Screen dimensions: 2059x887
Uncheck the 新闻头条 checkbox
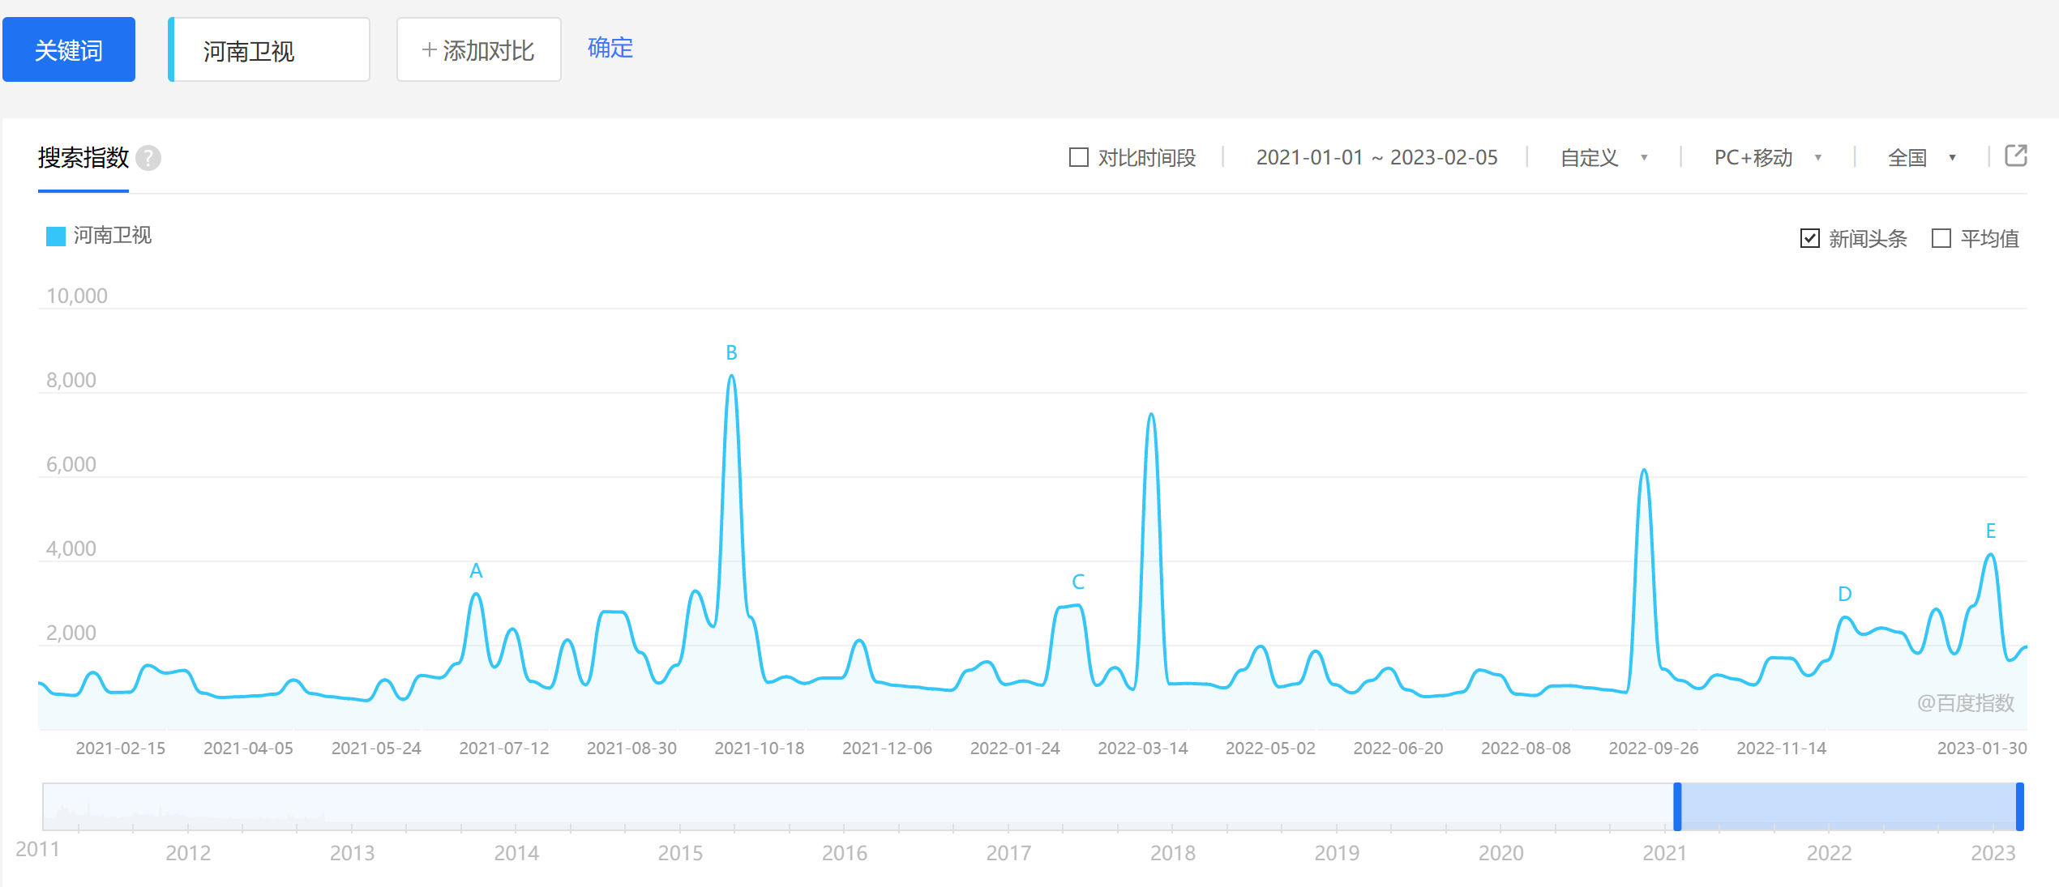(x=1809, y=238)
